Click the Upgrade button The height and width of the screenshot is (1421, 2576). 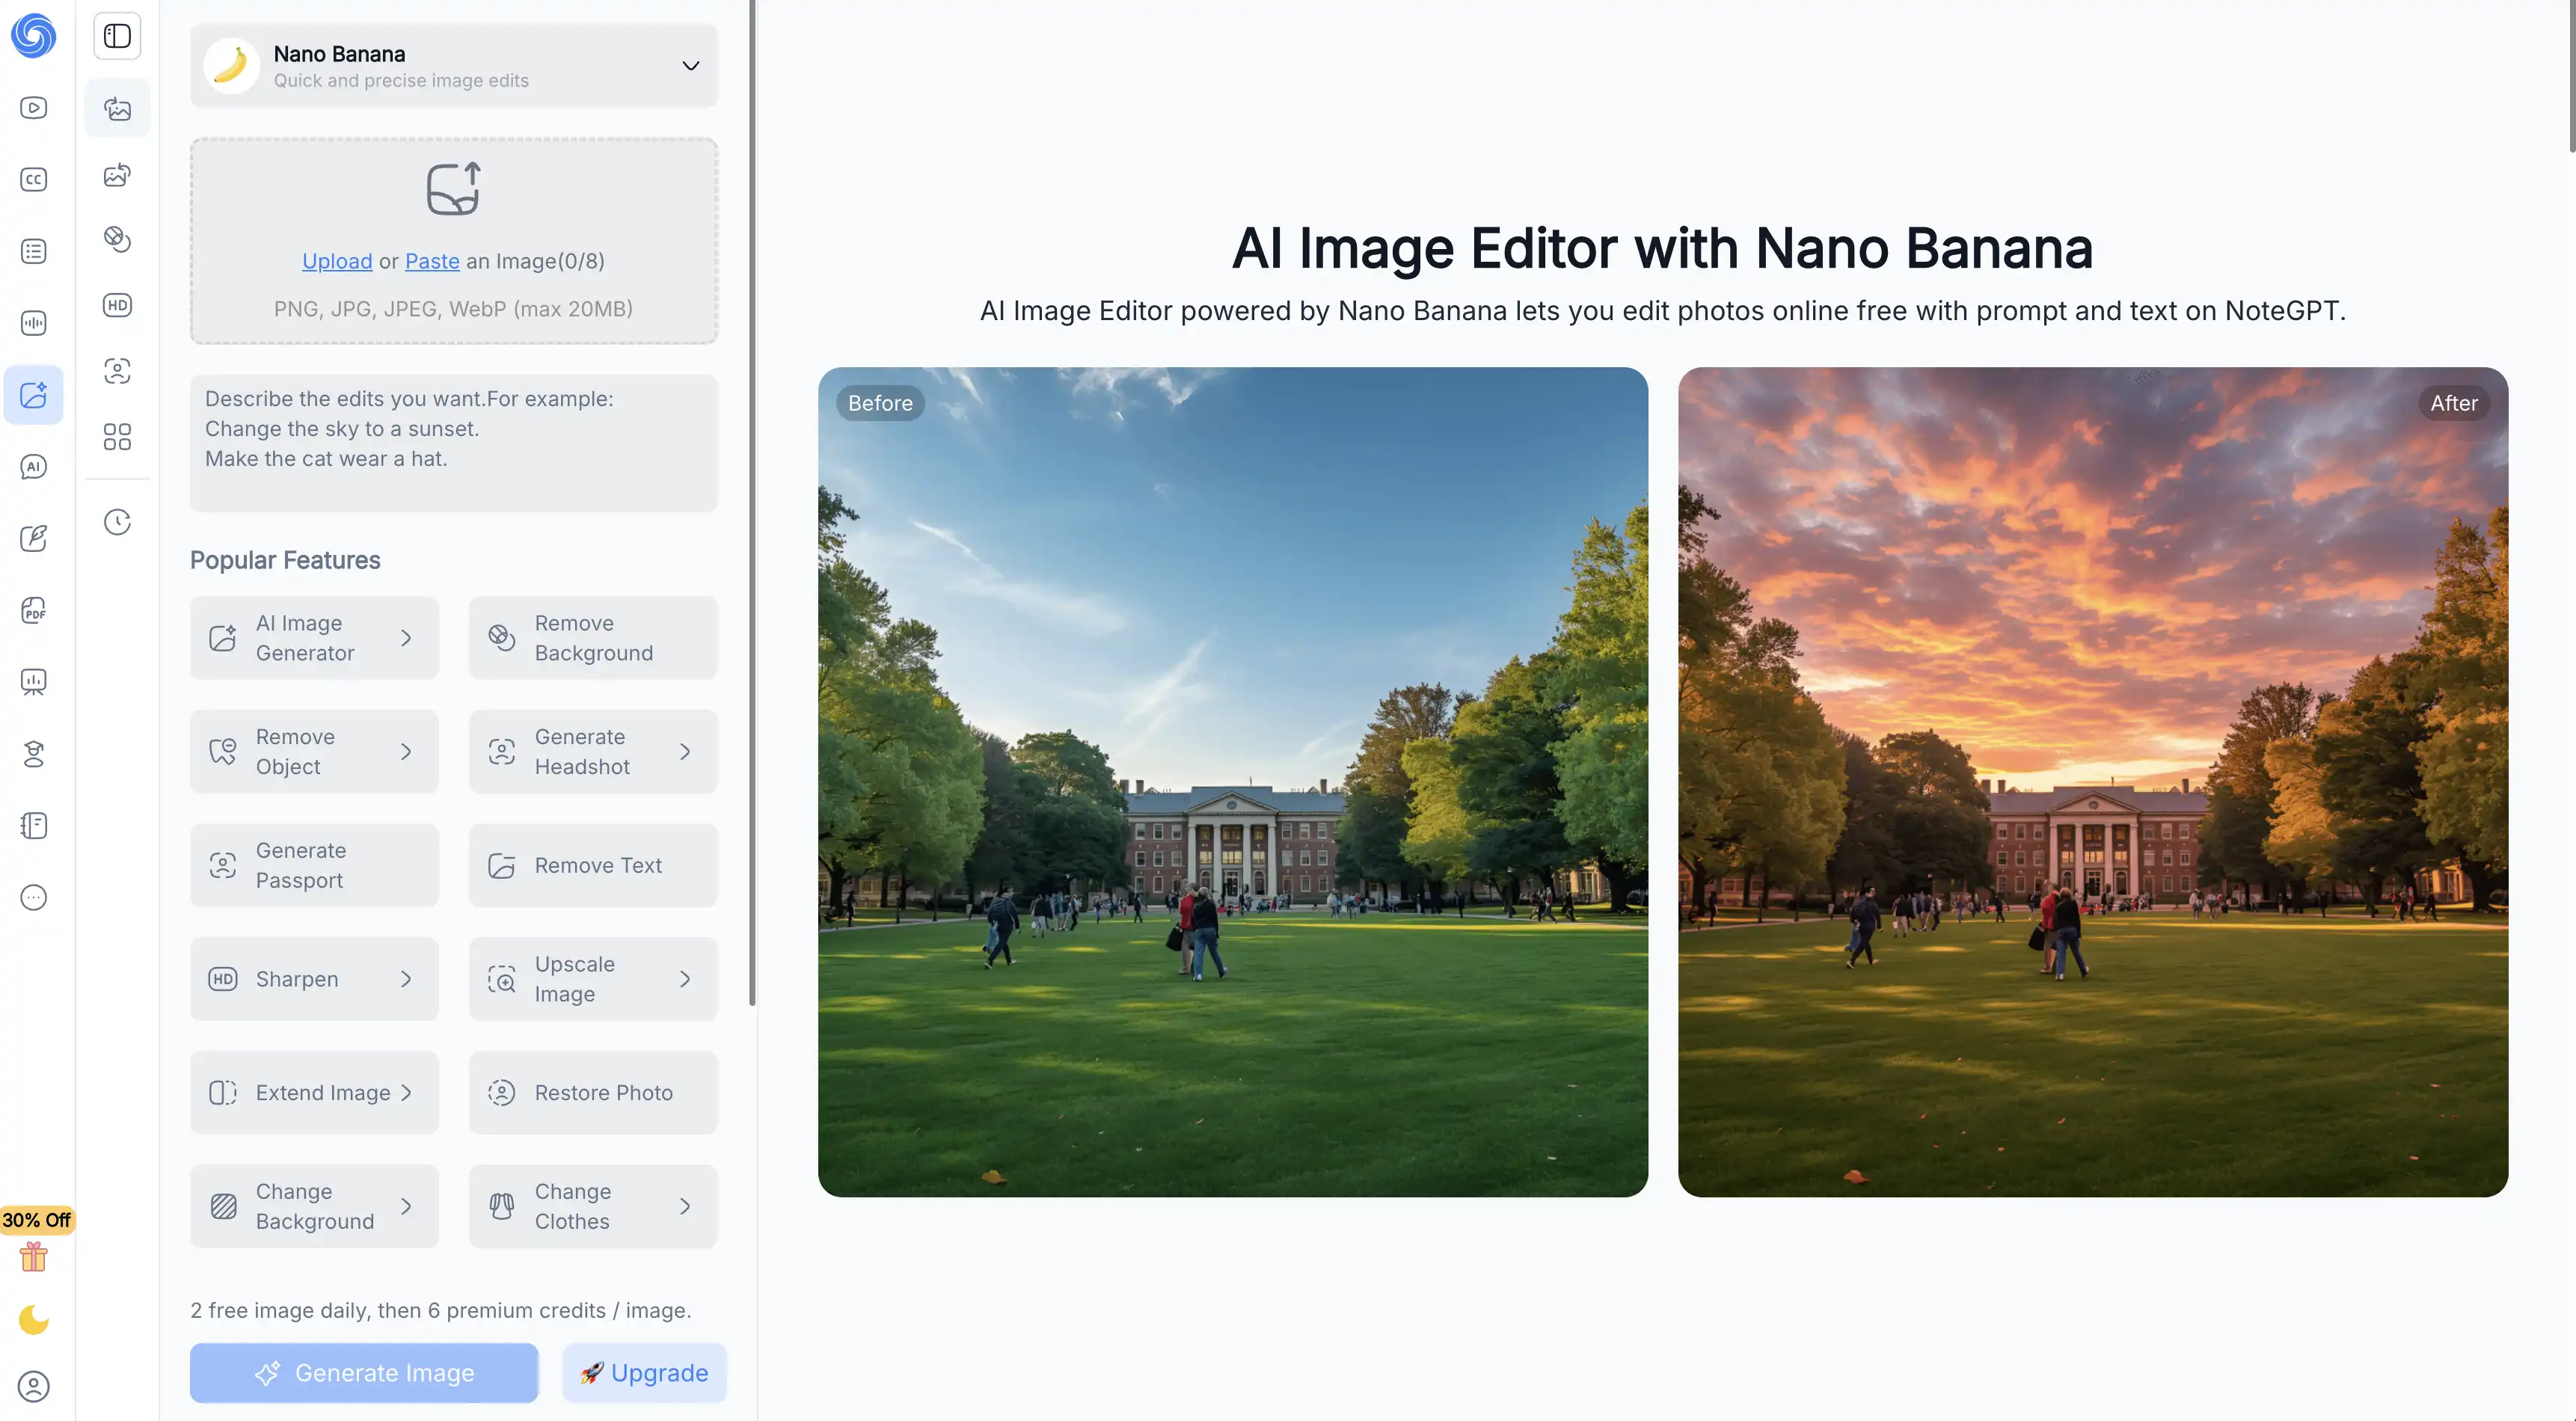coord(644,1372)
